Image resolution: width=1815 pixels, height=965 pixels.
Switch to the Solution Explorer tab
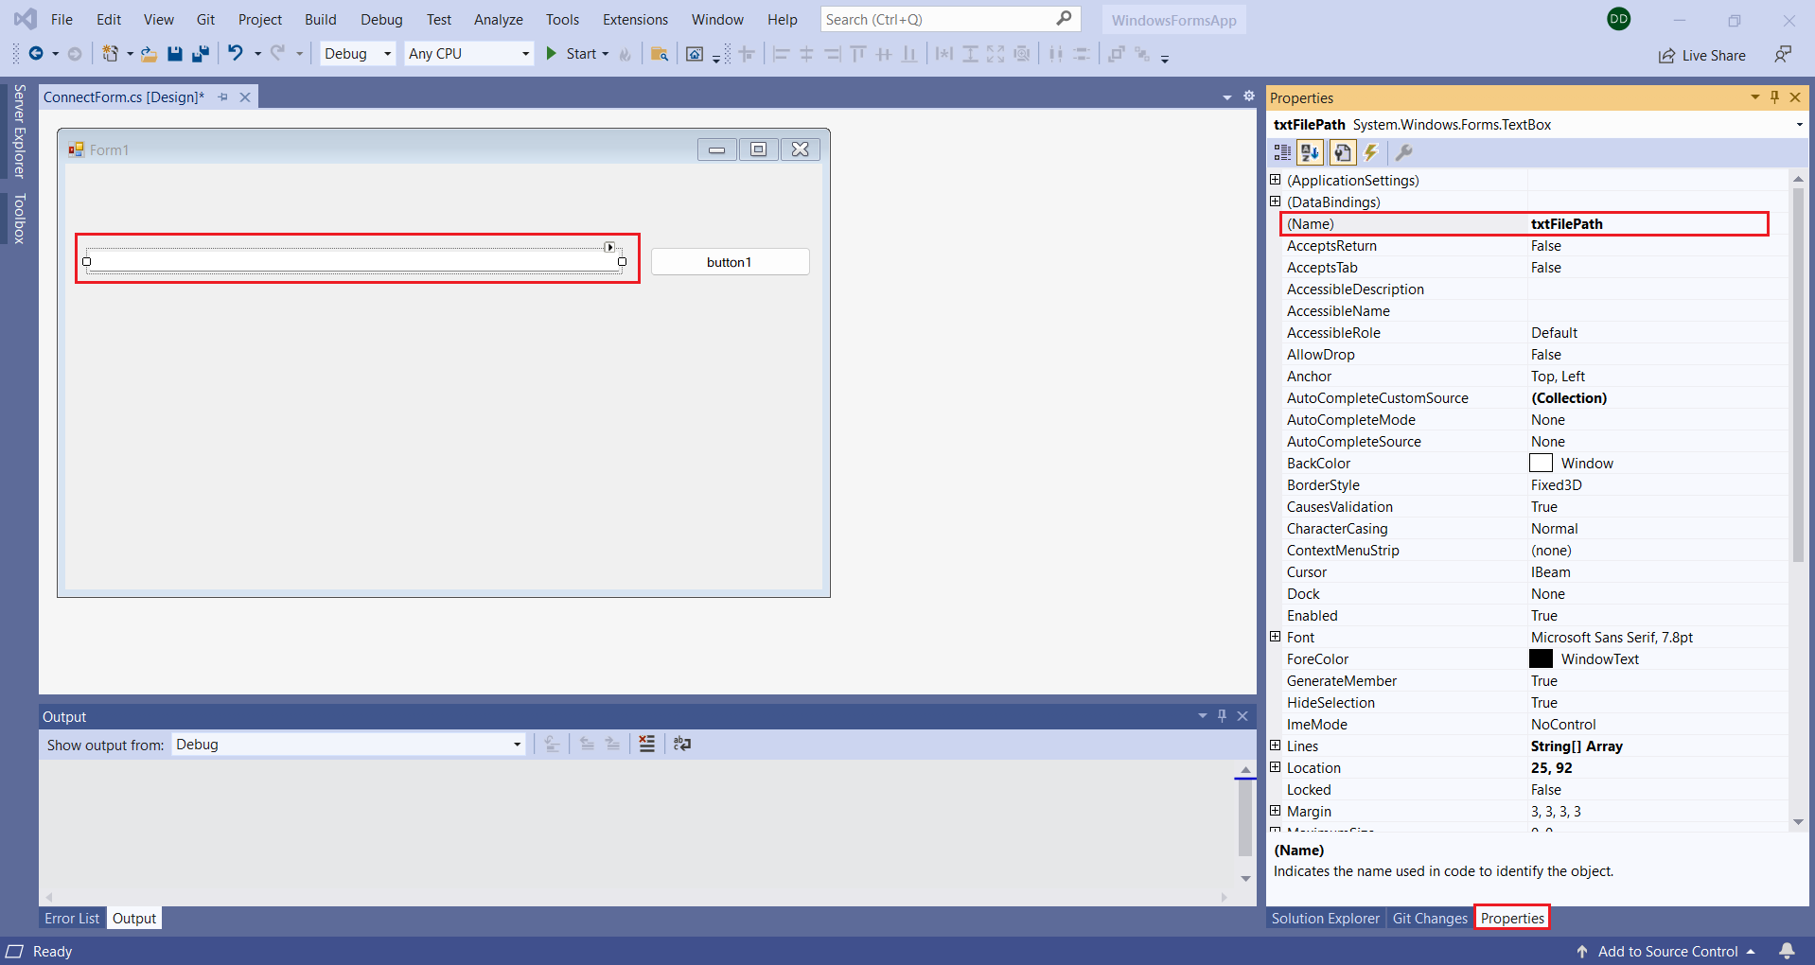tap(1325, 919)
